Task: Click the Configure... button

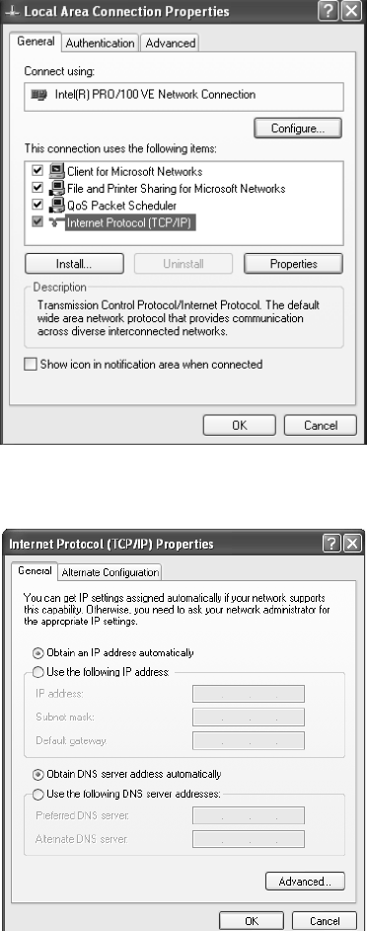Action: [298, 128]
